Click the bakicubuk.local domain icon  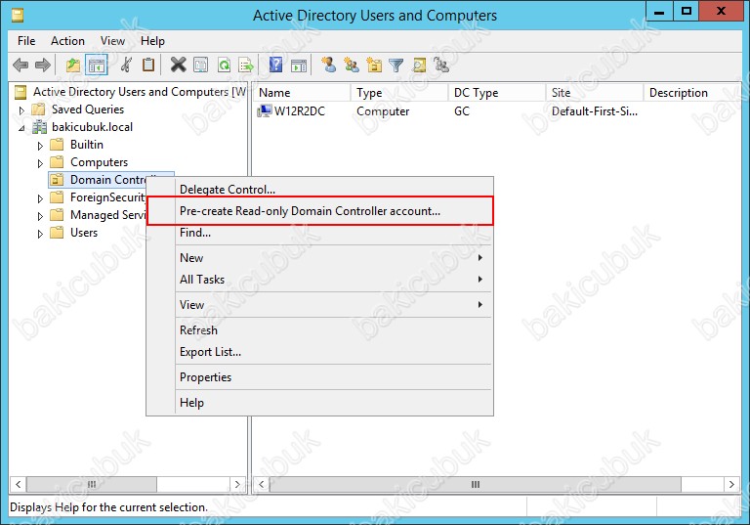click(39, 127)
